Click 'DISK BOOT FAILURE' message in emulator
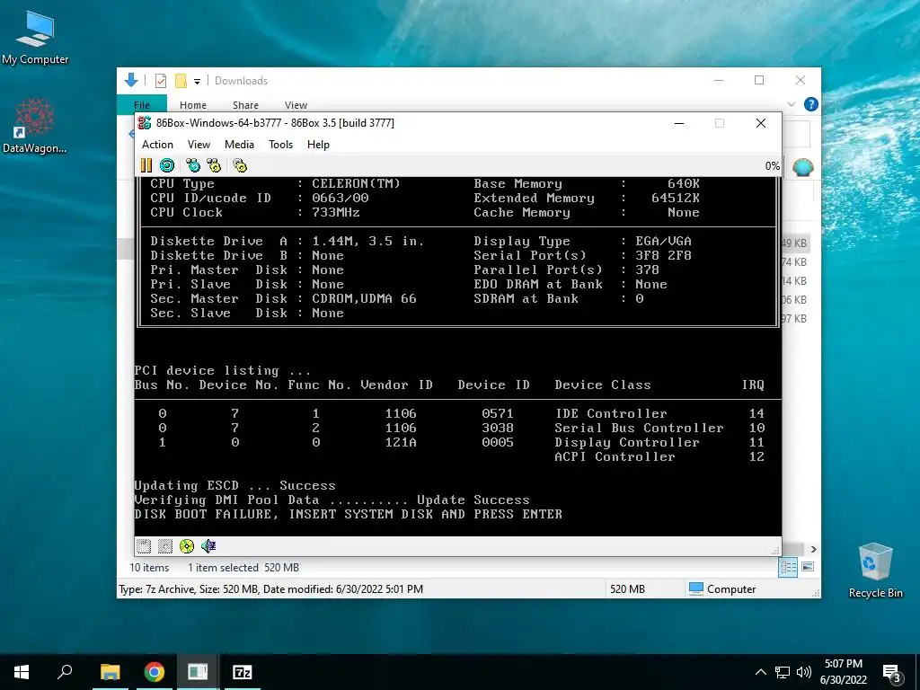 (x=349, y=514)
